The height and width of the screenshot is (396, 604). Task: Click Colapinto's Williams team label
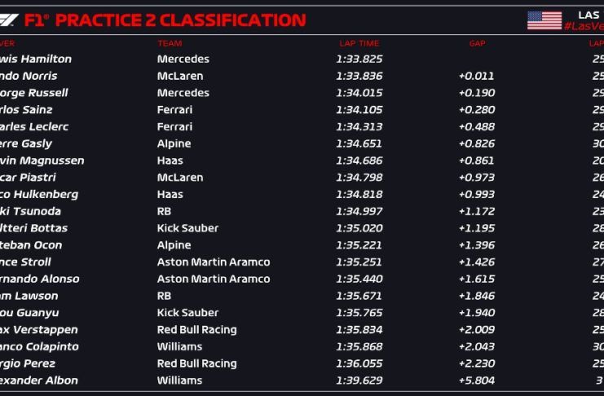pyautogui.click(x=179, y=346)
